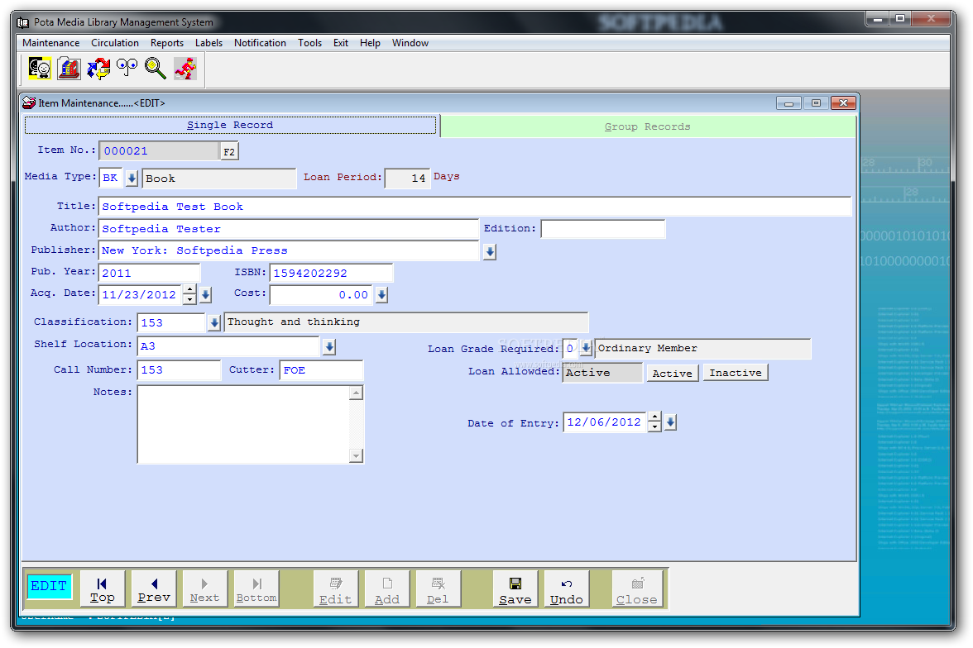973x648 pixels.
Task: Click the running man exit toolbar icon
Action: tap(185, 69)
